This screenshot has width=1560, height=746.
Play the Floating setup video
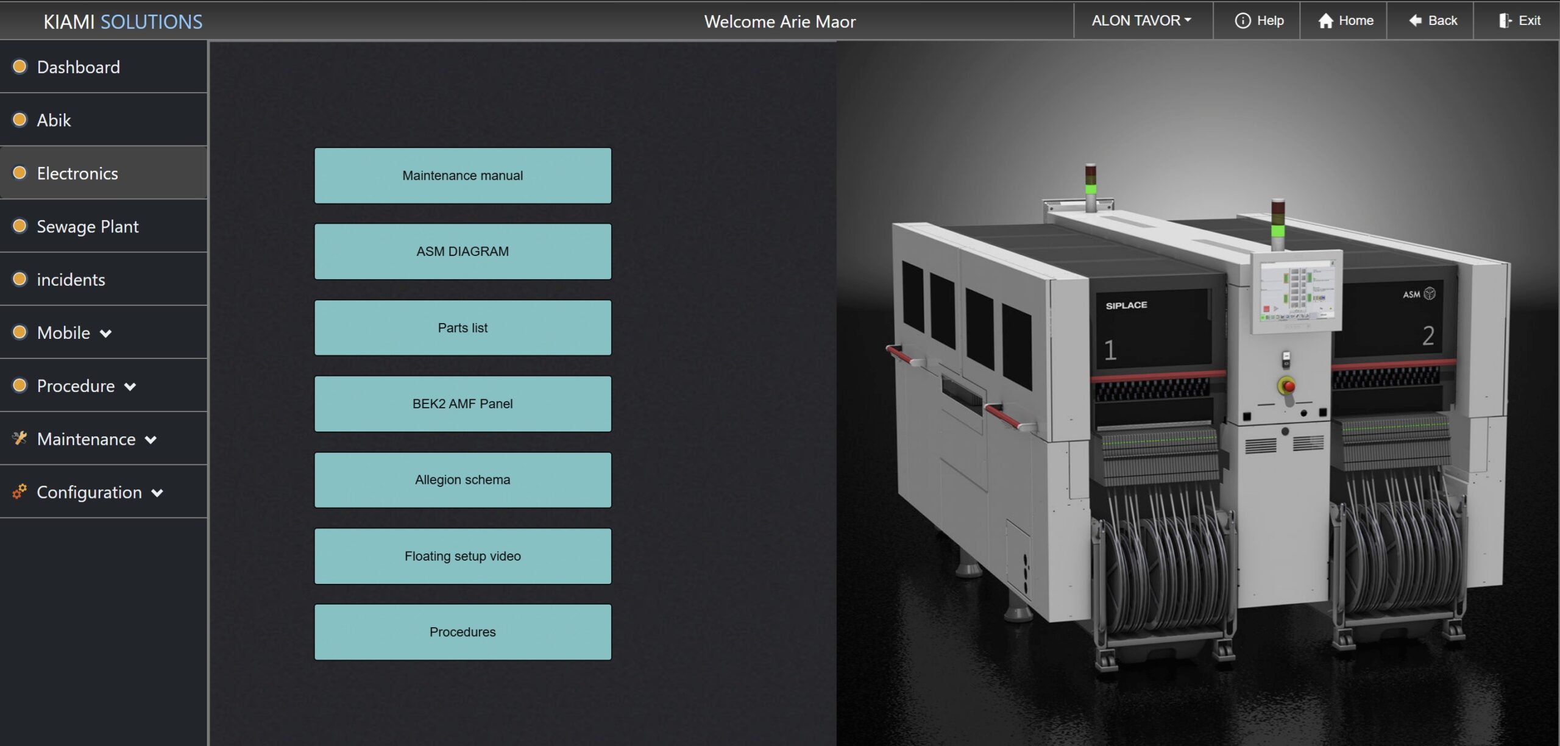[463, 556]
